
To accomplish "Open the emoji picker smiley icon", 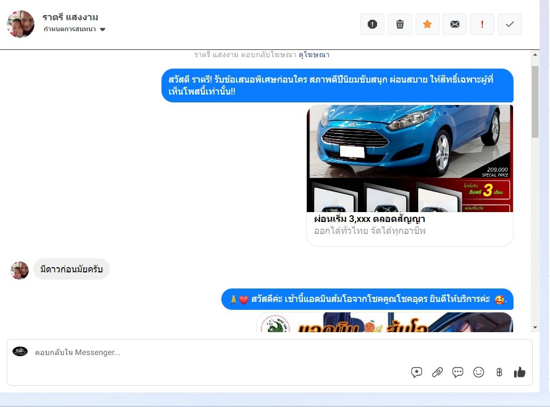I will coord(478,372).
